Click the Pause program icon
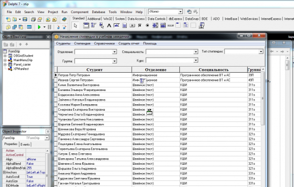The image size is (294, 187). pos(50,27)
